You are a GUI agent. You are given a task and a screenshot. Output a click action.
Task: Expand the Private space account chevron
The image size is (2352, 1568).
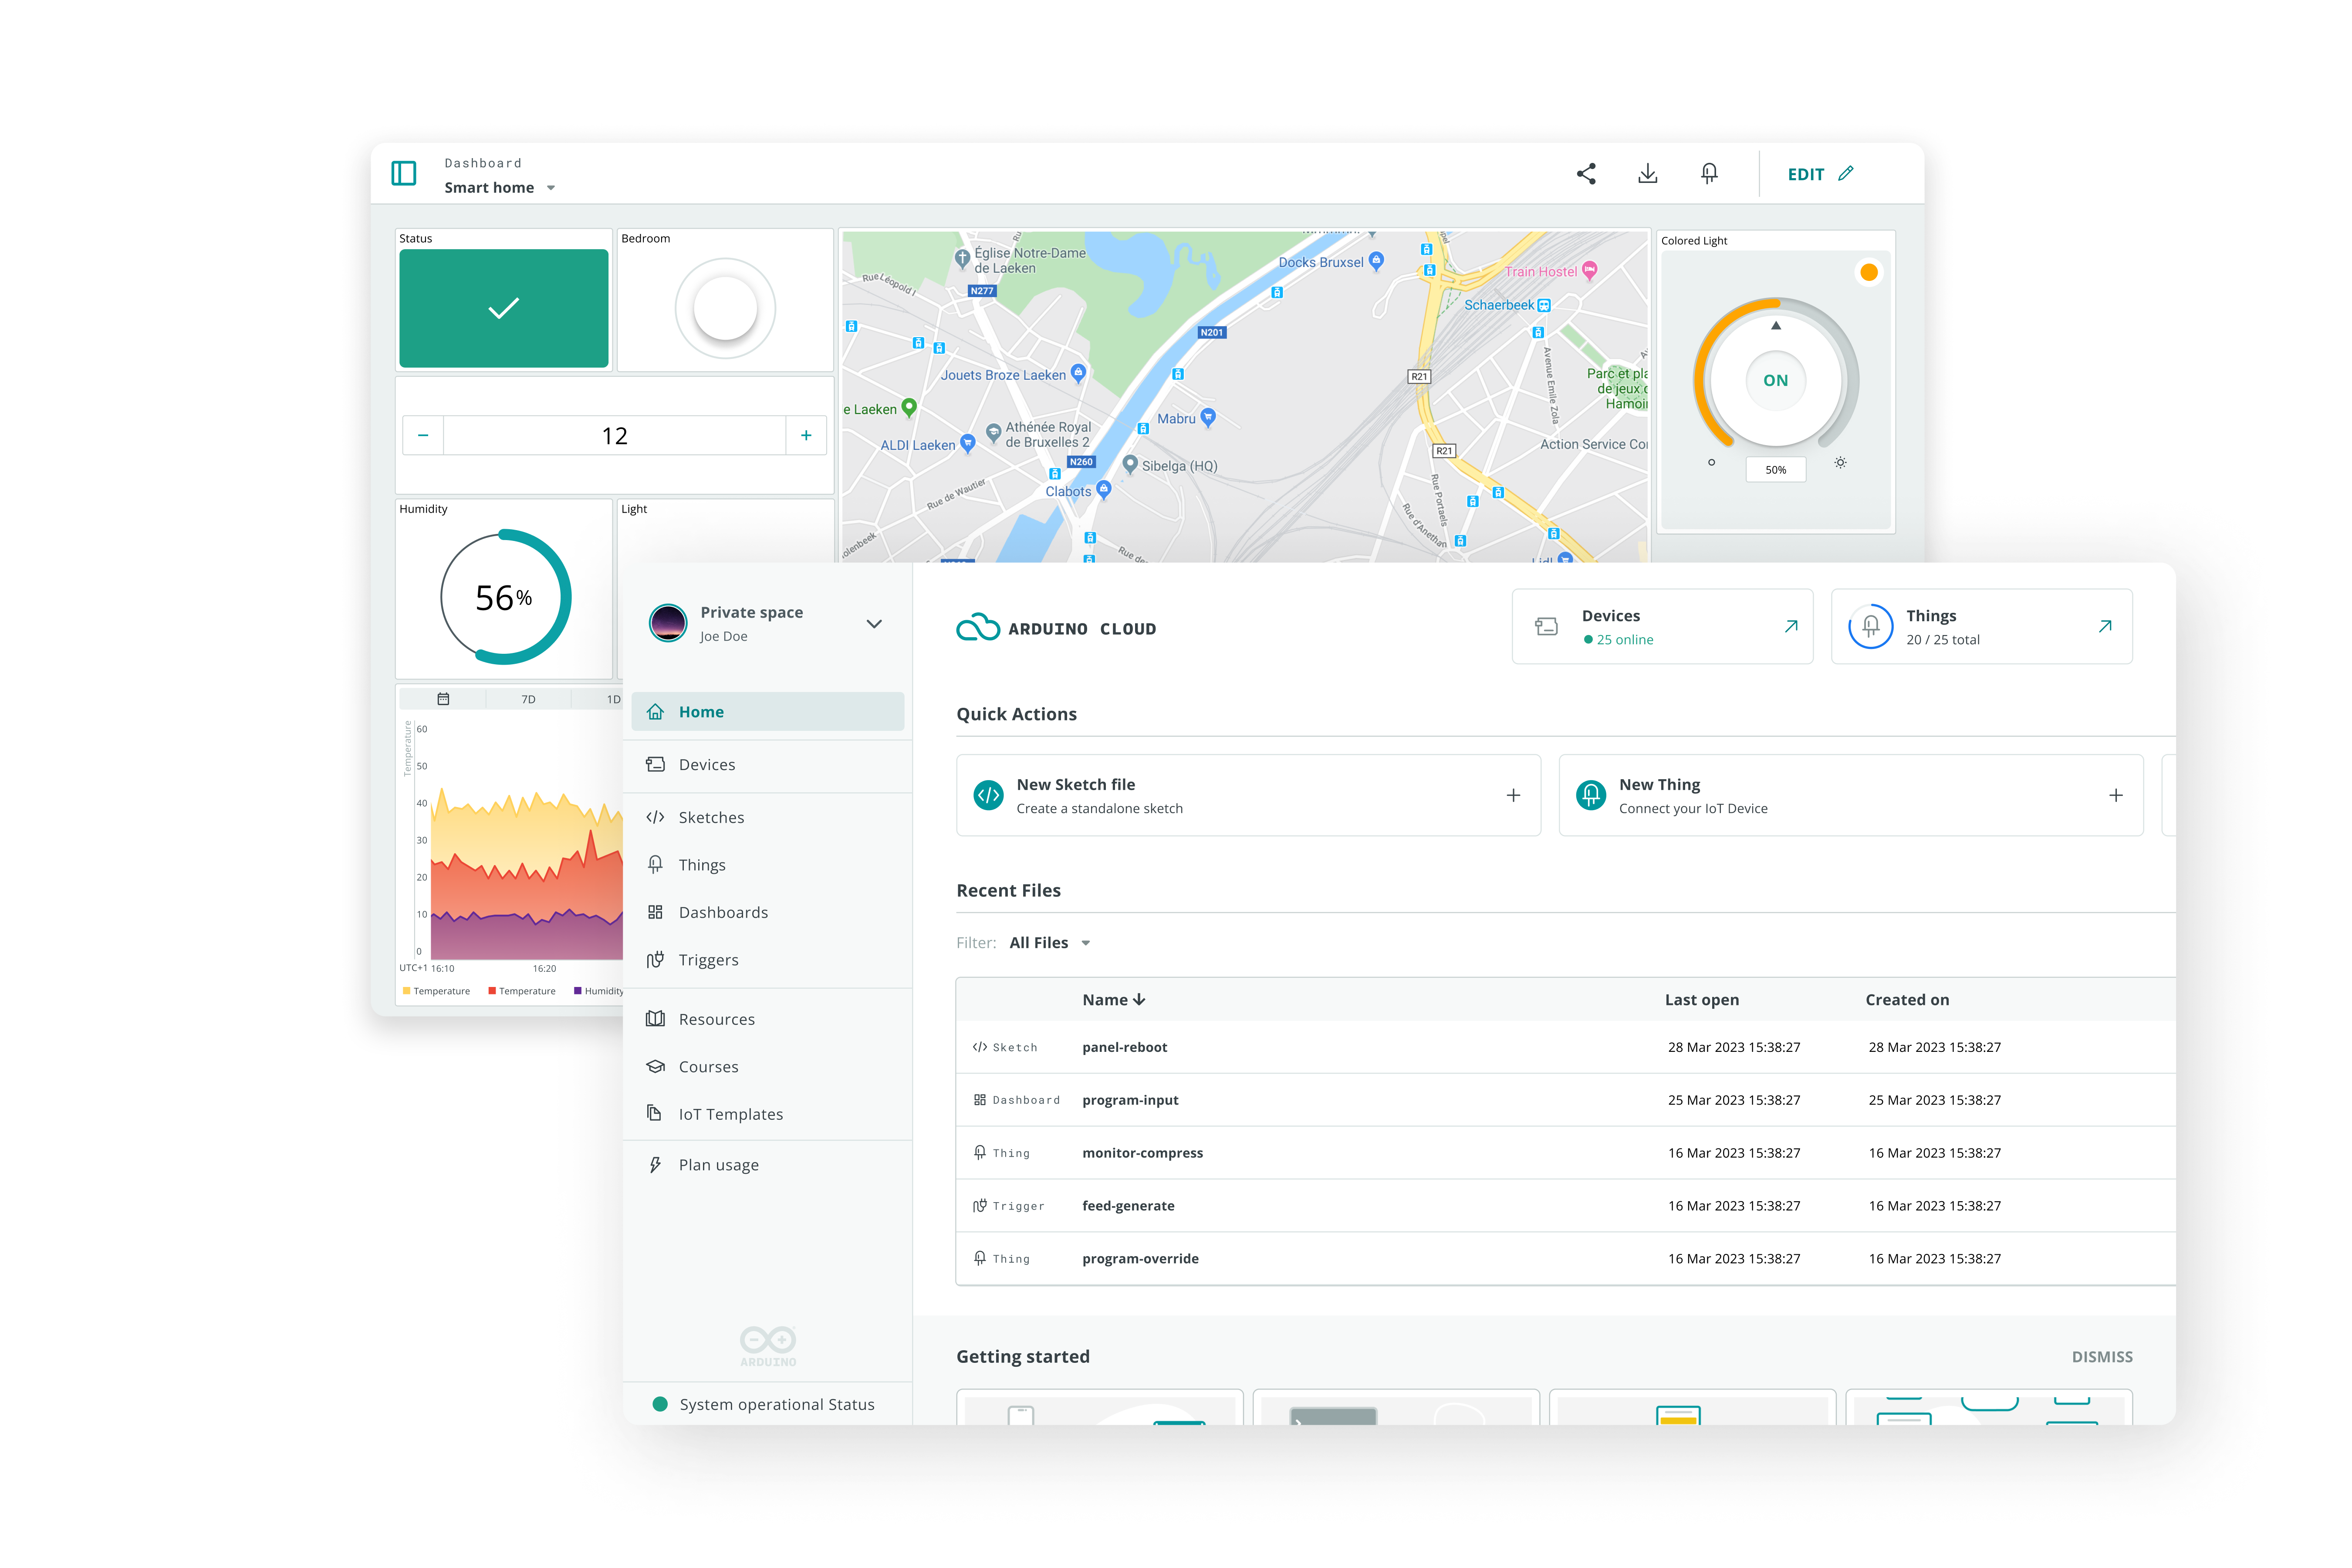tap(874, 624)
